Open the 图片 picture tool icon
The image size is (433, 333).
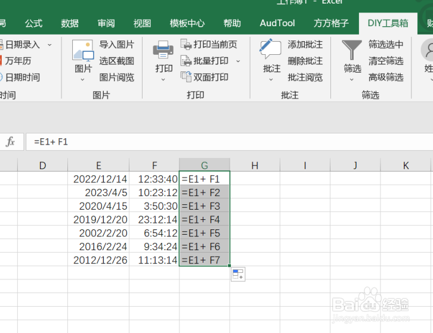(x=83, y=50)
